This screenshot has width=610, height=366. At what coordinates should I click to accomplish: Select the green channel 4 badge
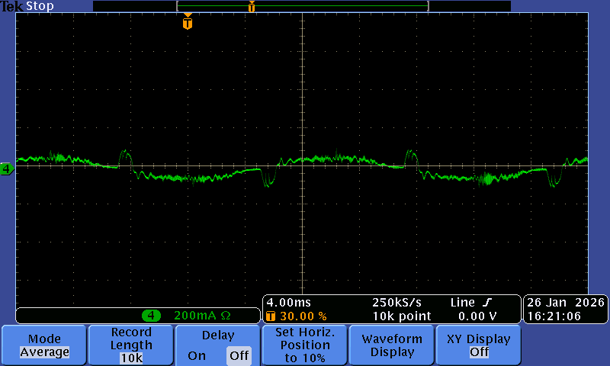click(x=152, y=315)
